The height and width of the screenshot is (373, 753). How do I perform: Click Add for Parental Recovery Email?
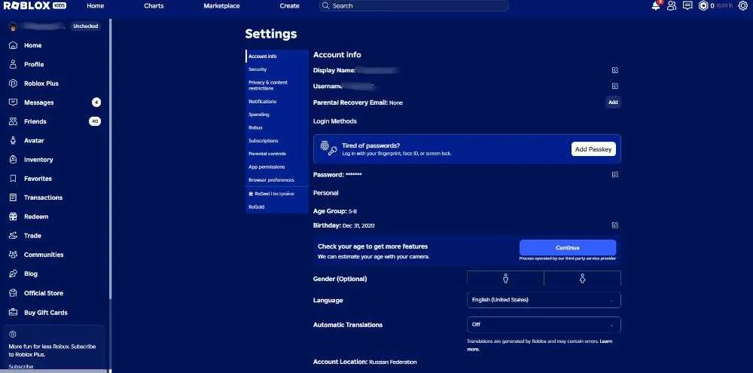click(613, 102)
